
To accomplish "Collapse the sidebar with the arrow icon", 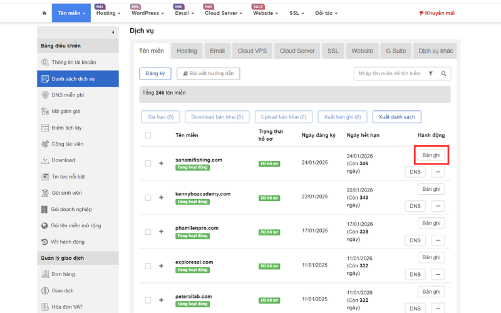I will [x=113, y=33].
